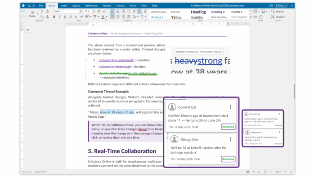Zoom in with the plus icon

click(286, 172)
